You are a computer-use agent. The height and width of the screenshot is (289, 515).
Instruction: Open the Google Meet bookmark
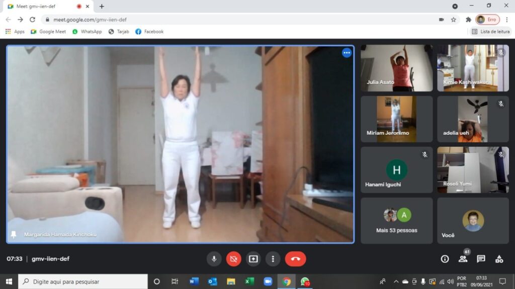[x=48, y=32]
